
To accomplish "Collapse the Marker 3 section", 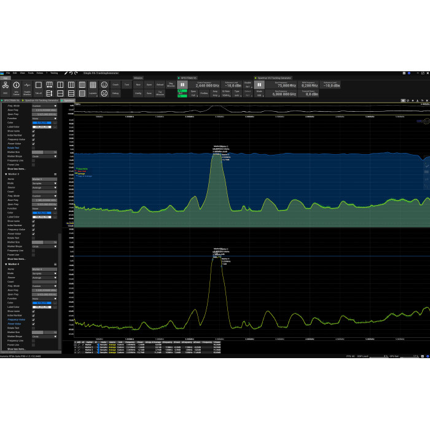I will (x=6, y=174).
